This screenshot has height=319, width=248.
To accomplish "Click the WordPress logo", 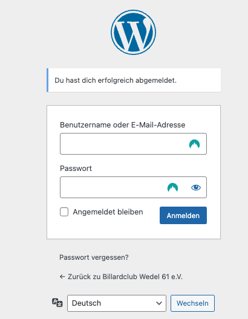I will coord(133,32).
